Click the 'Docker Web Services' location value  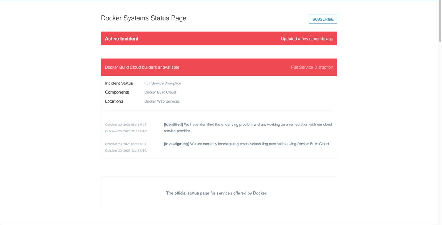coord(162,101)
